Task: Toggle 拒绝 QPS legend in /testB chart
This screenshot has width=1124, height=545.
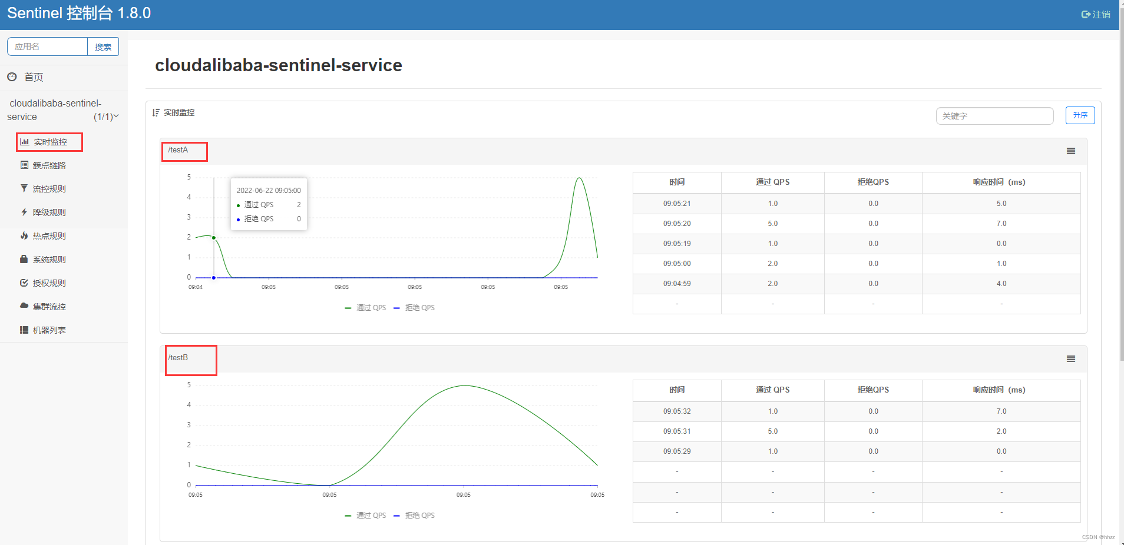Action: (414, 516)
